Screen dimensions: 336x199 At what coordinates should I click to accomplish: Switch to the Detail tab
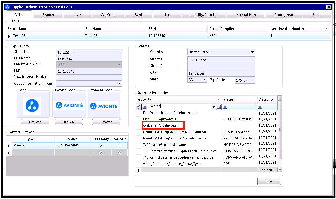[19, 15]
